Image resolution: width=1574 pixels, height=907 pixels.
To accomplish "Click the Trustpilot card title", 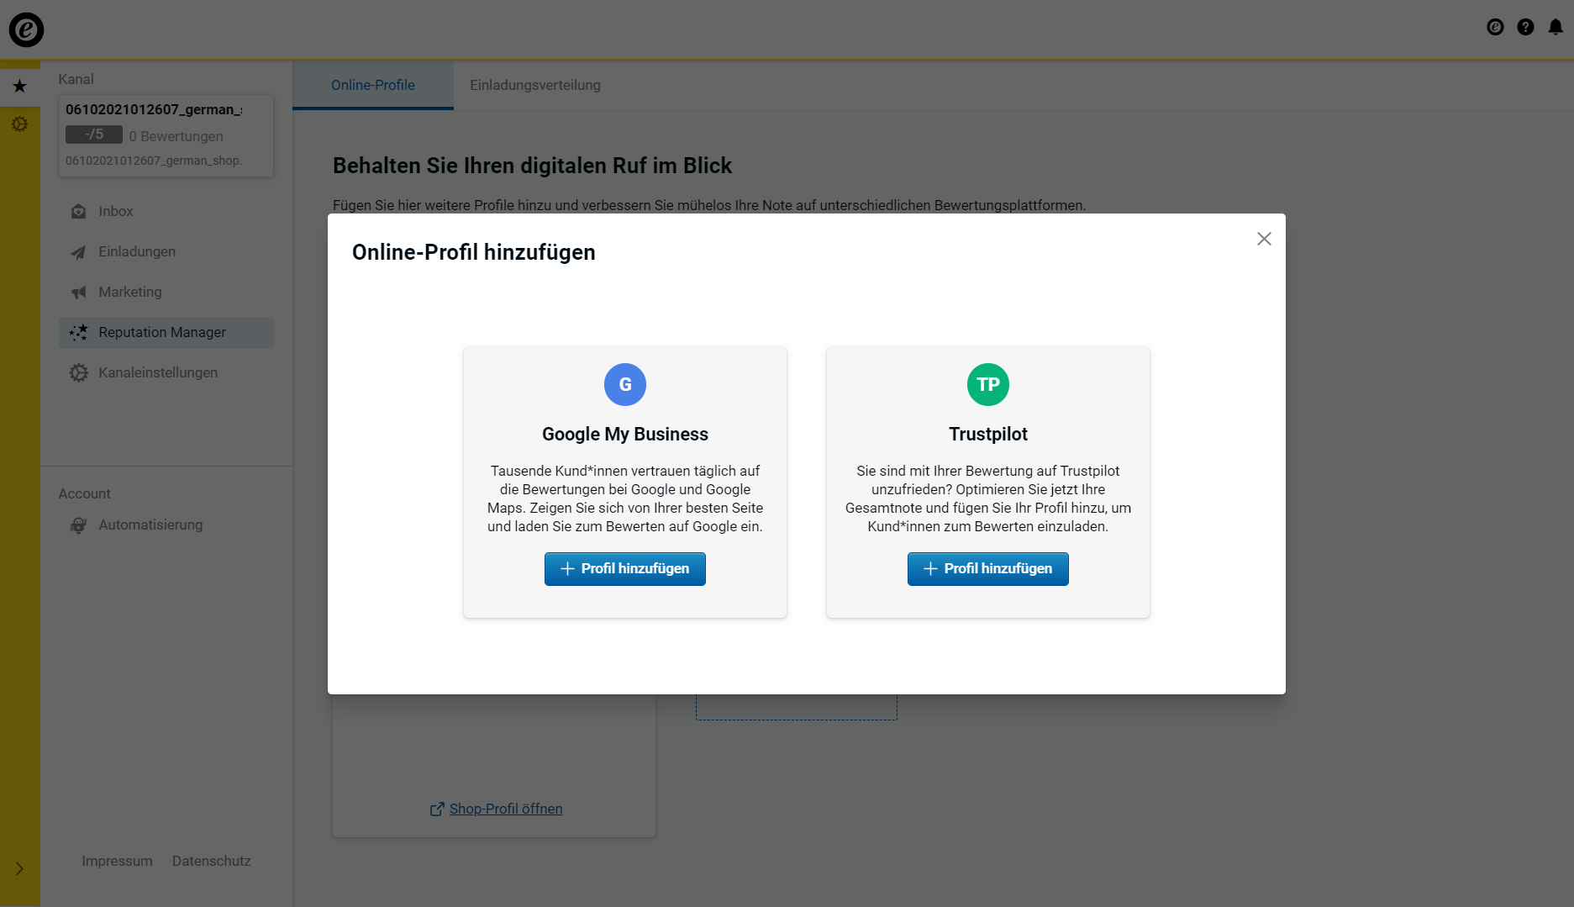I will (x=988, y=434).
